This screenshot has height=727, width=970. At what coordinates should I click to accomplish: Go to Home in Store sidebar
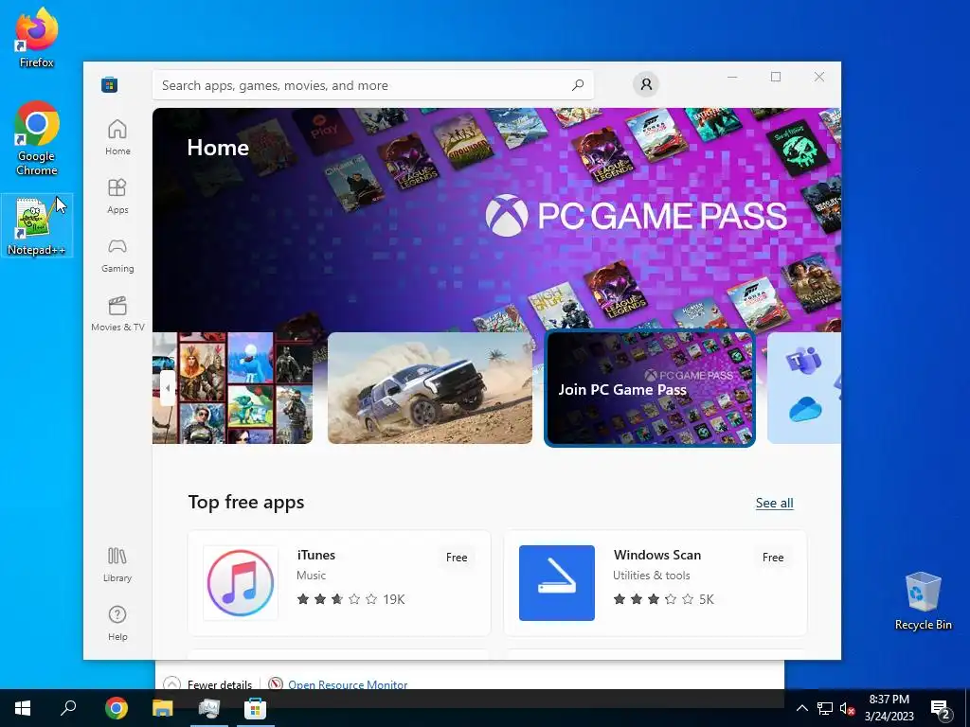coord(117,137)
